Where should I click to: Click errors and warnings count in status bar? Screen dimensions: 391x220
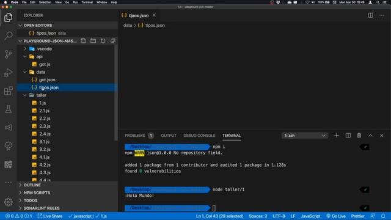tap(19, 216)
